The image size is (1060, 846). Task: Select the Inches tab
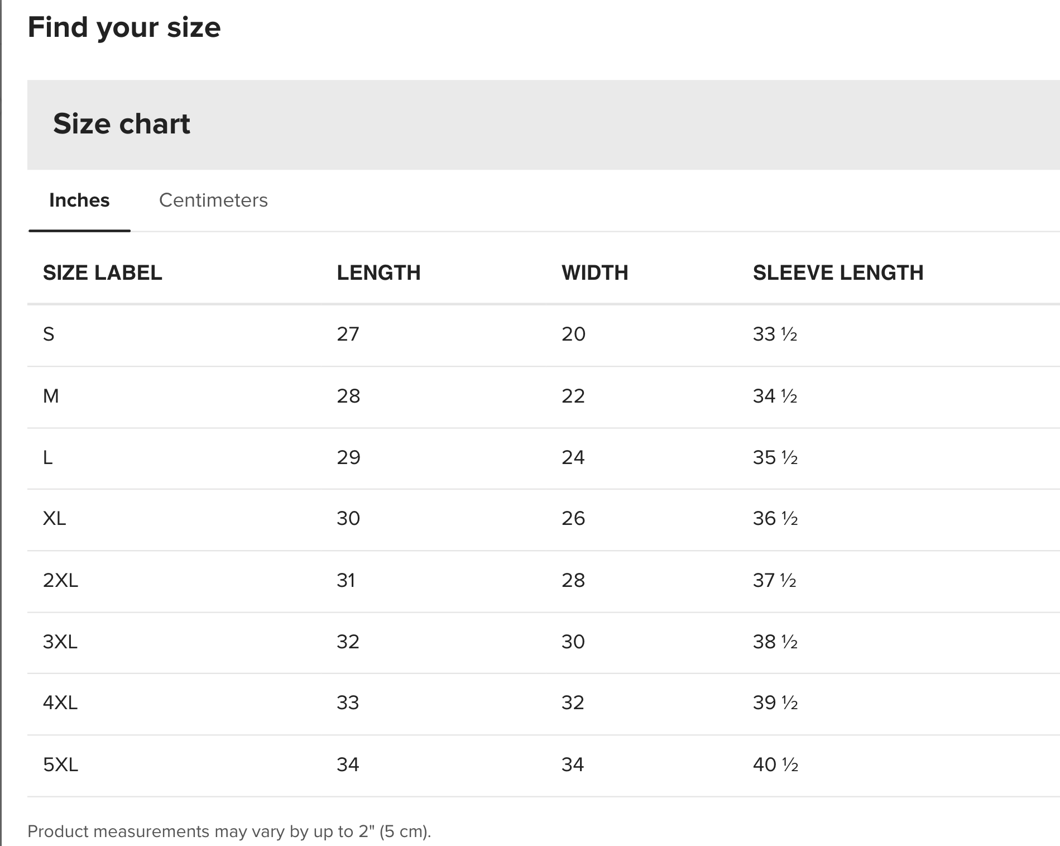79,200
